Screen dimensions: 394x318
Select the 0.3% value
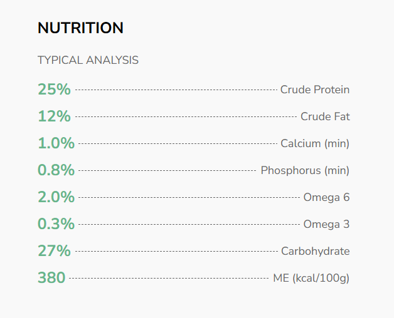(56, 224)
